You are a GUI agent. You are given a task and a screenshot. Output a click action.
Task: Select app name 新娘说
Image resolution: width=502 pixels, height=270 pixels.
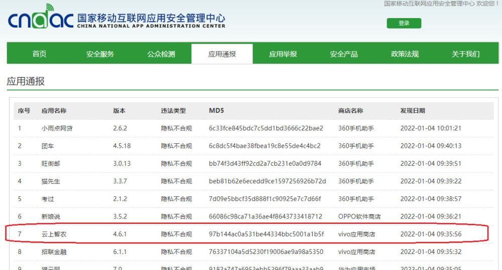pos(51,216)
